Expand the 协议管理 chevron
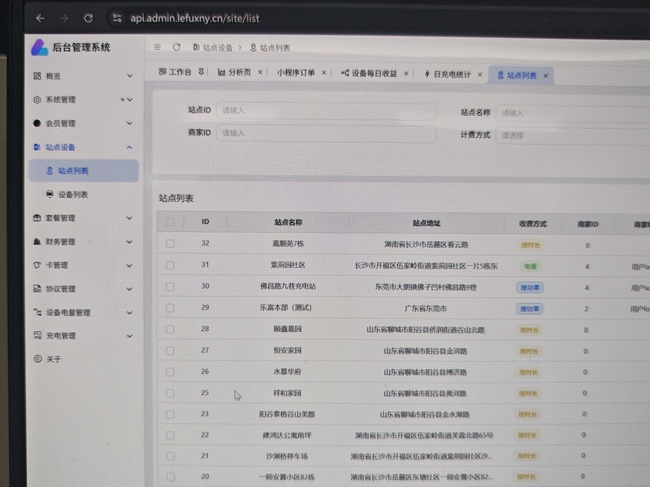This screenshot has width=650, height=487. [130, 289]
